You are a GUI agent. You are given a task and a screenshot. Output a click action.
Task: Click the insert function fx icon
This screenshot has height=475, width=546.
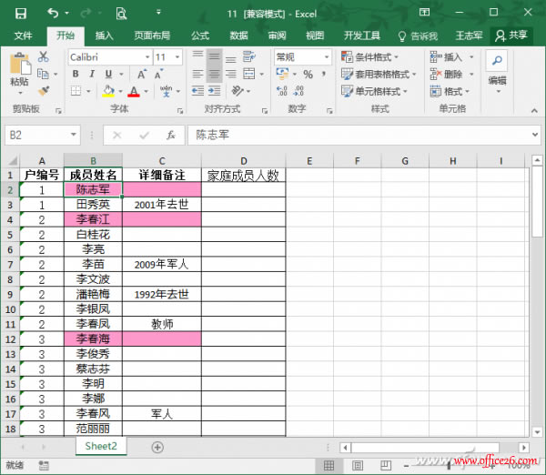click(171, 135)
